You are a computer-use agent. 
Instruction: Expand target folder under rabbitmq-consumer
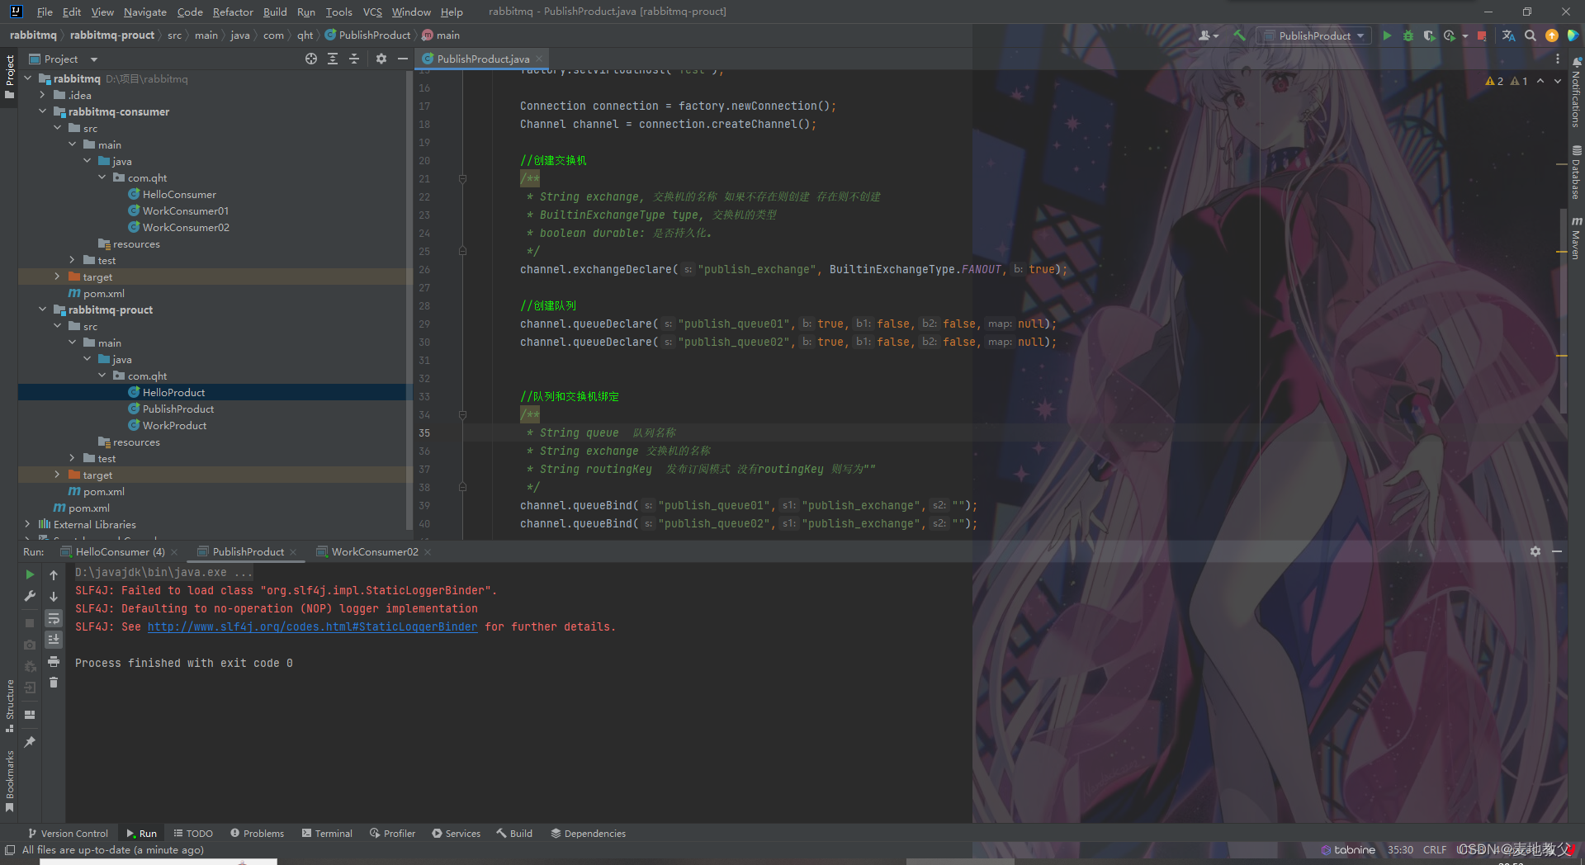coord(57,277)
